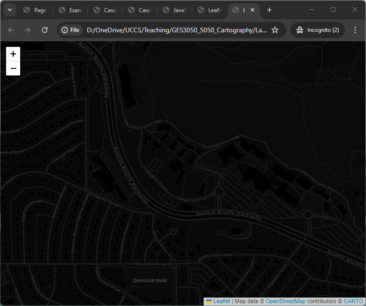This screenshot has width=366, height=306.
Task: Zoom in on the Leaflet map
Action: point(13,54)
